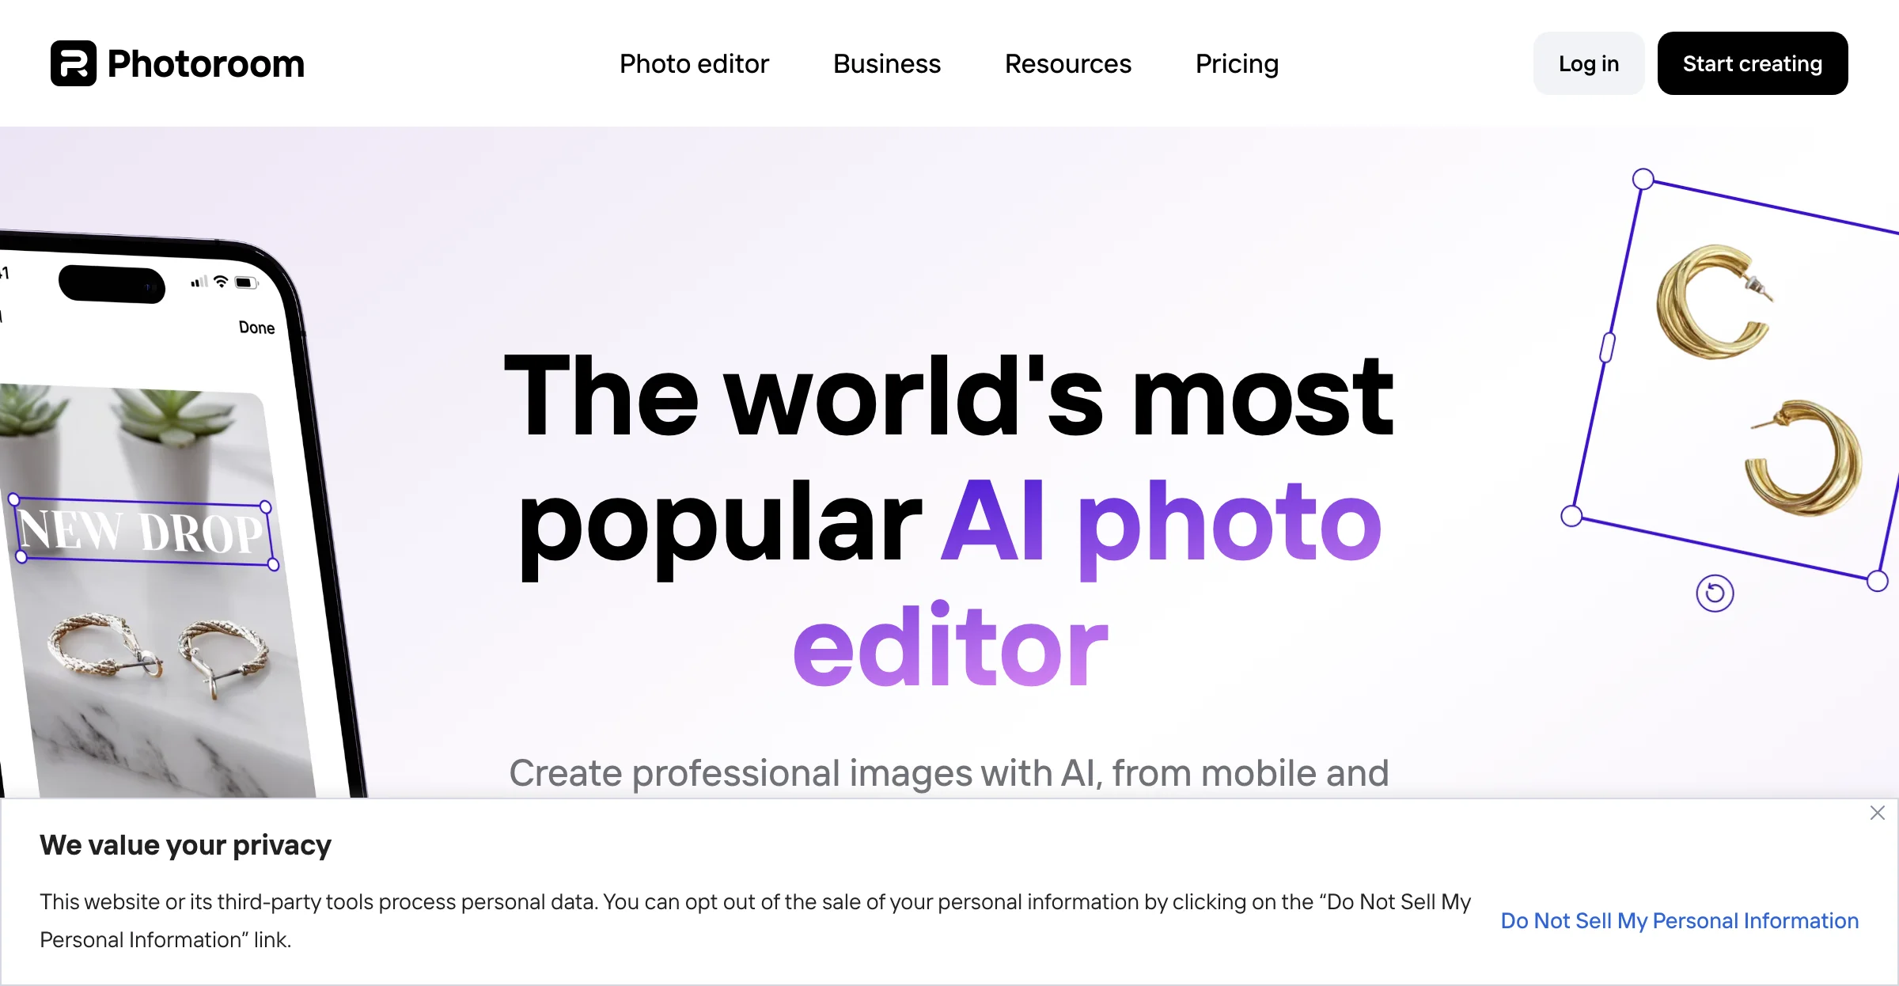
Task: Click Log in button
Action: (1587, 63)
